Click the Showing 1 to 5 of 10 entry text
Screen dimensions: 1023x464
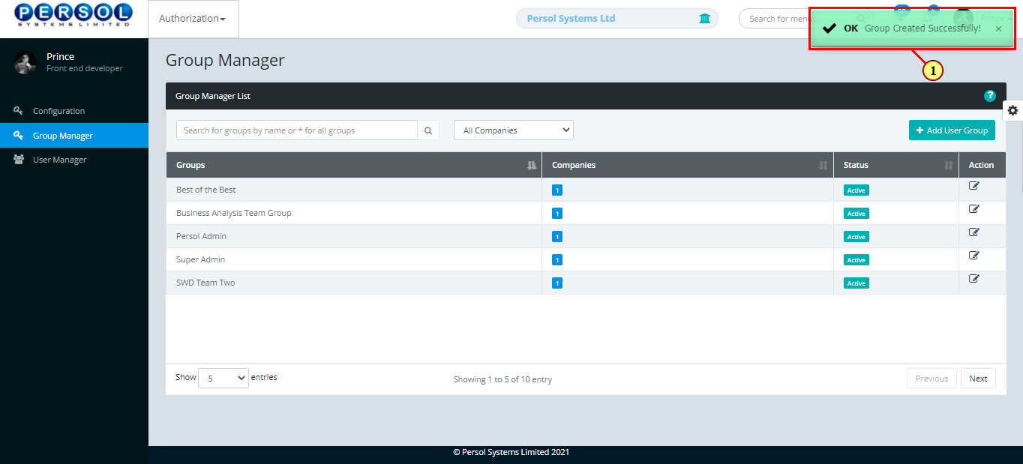[502, 379]
